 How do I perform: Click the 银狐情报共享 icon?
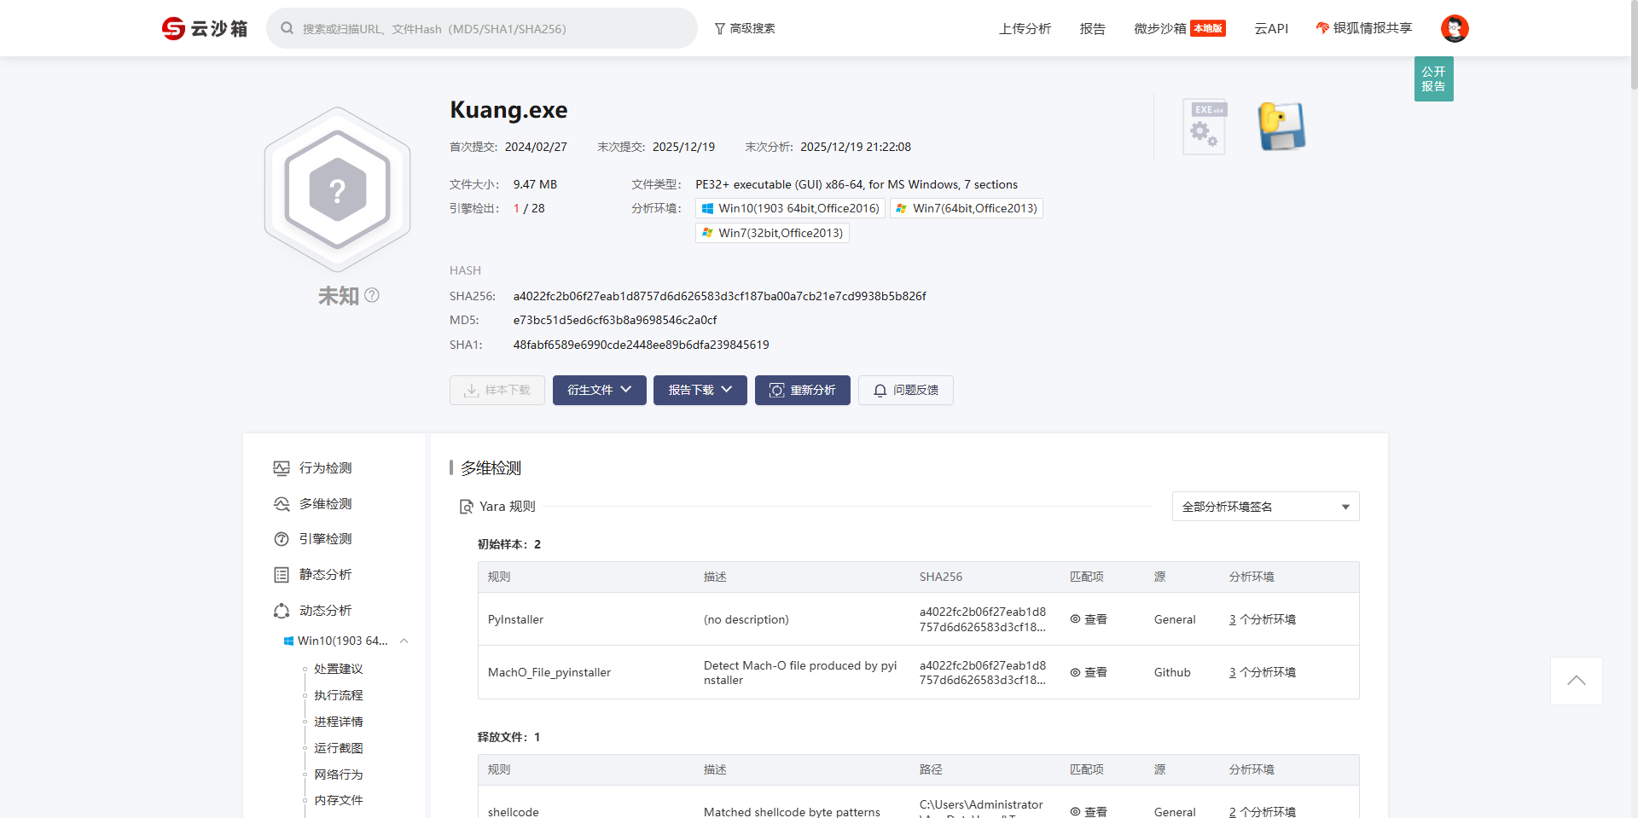1322,28
